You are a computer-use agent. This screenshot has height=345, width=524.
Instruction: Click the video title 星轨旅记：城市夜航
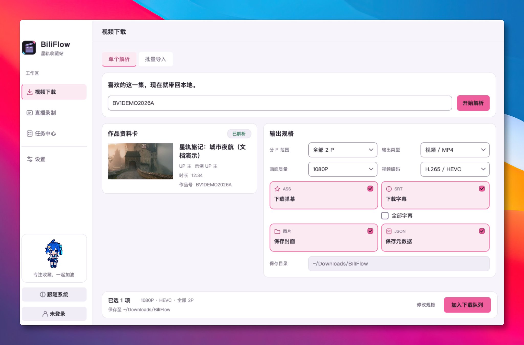[212, 151]
